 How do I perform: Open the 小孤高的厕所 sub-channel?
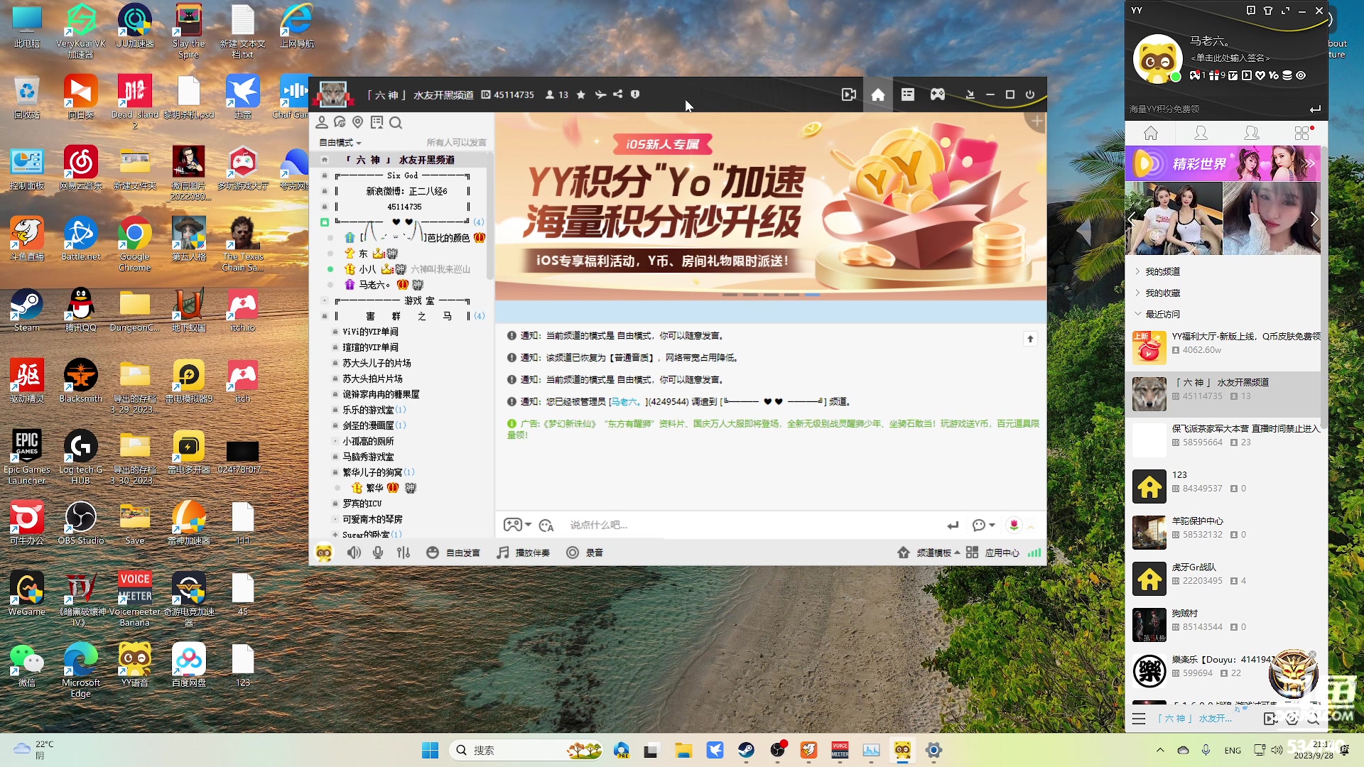tap(368, 441)
